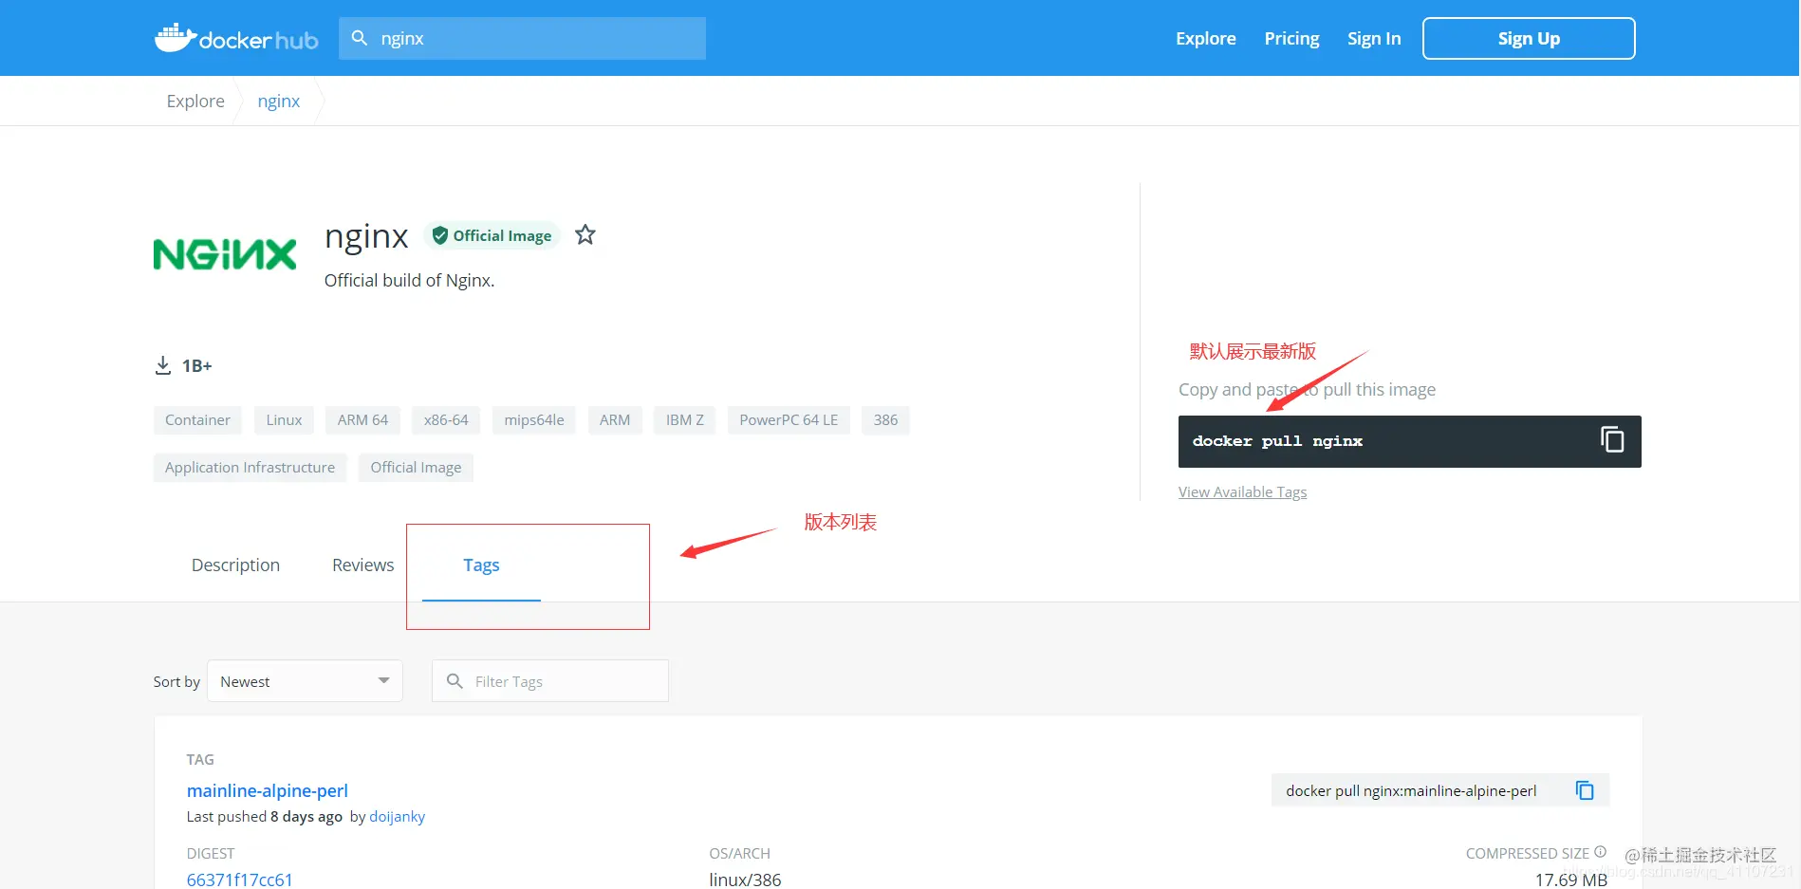This screenshot has width=1801, height=889.
Task: Click the compressed size info icon
Action: [1600, 852]
